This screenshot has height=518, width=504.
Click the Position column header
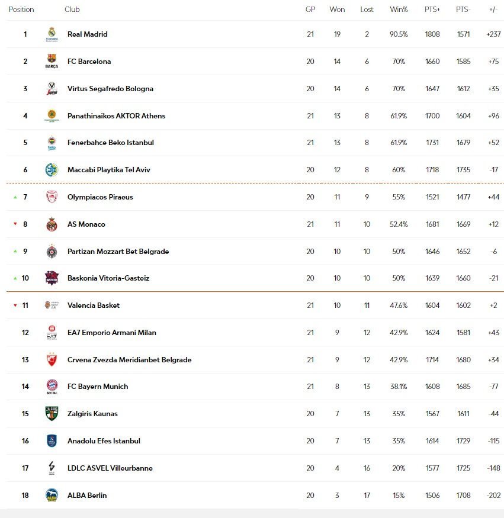(21, 9)
